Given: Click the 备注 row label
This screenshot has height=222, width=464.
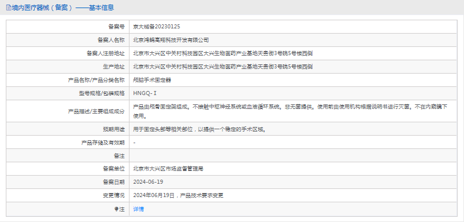Looking at the screenshot, I should (119, 155).
